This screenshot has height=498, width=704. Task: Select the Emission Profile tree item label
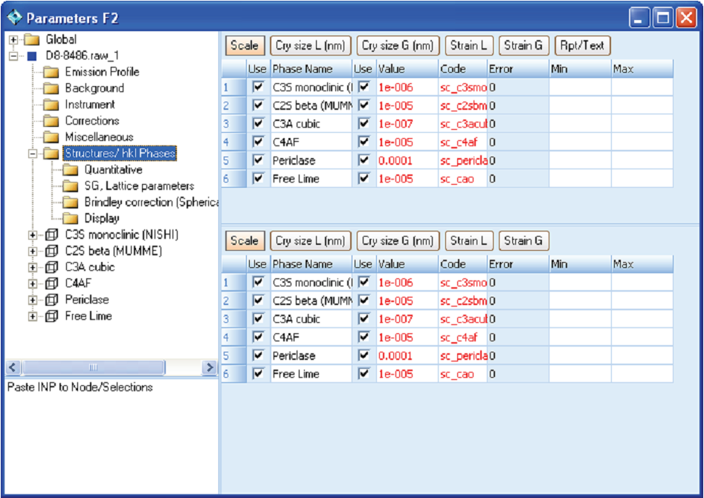click(x=102, y=72)
